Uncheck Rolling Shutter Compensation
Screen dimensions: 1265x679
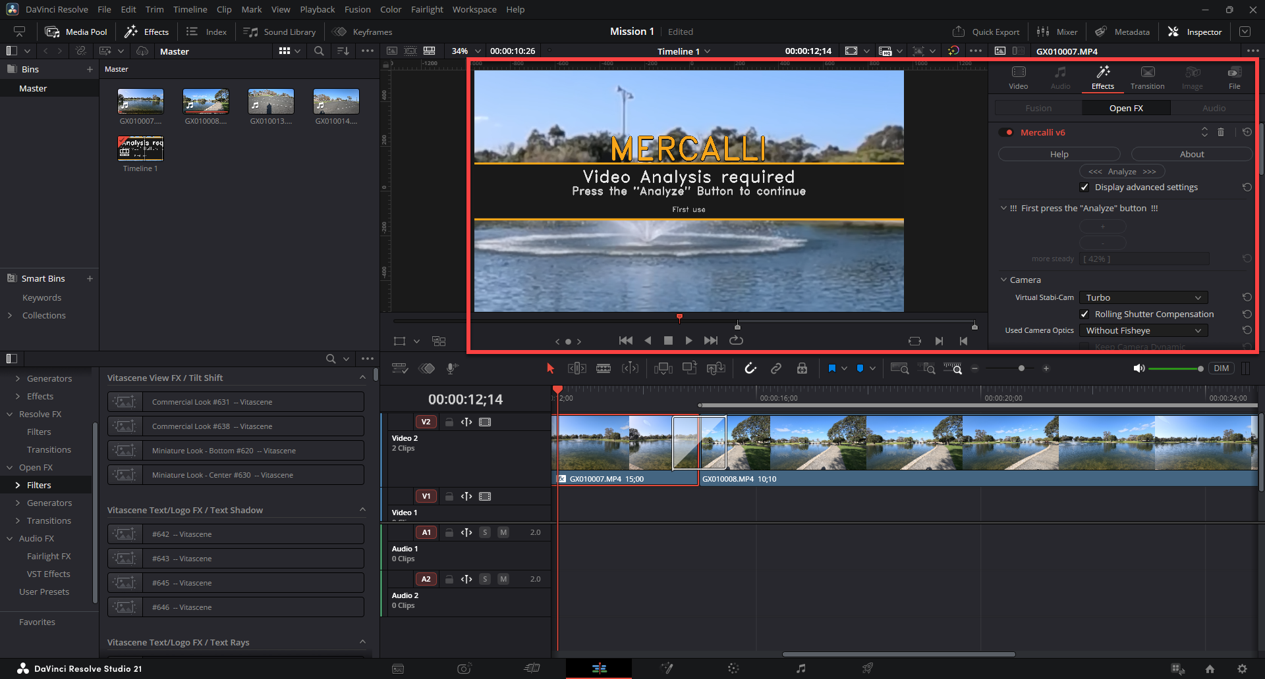(x=1084, y=314)
